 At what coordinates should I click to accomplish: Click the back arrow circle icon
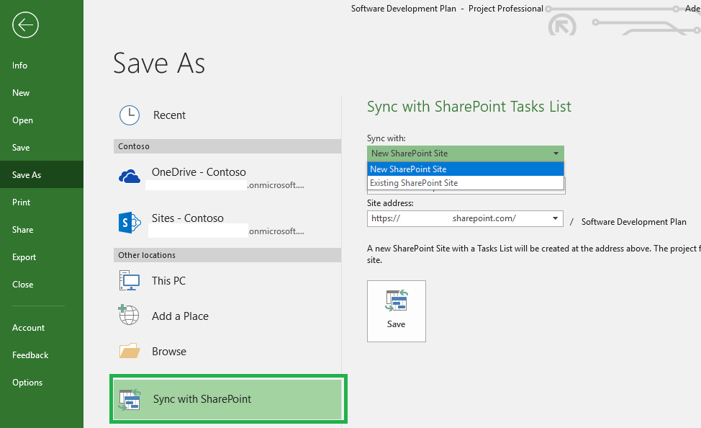pos(25,24)
